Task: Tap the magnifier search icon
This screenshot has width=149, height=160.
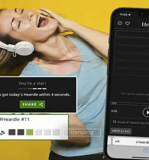Action: pos(115,122)
